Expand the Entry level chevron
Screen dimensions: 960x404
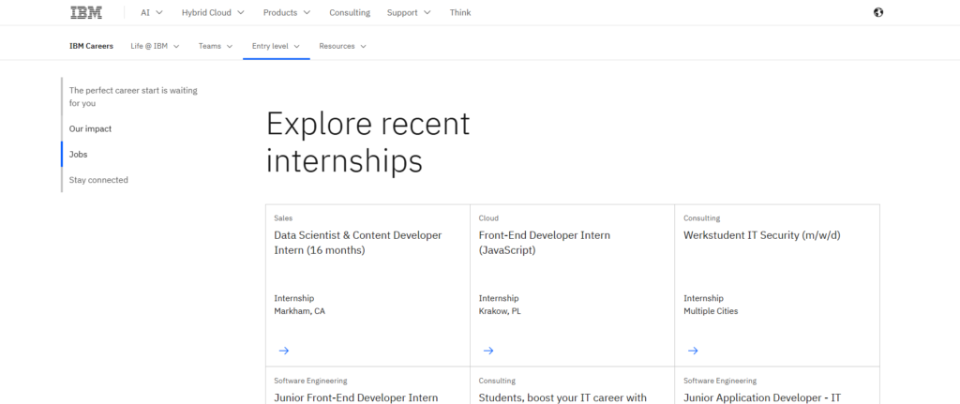pyautogui.click(x=296, y=47)
